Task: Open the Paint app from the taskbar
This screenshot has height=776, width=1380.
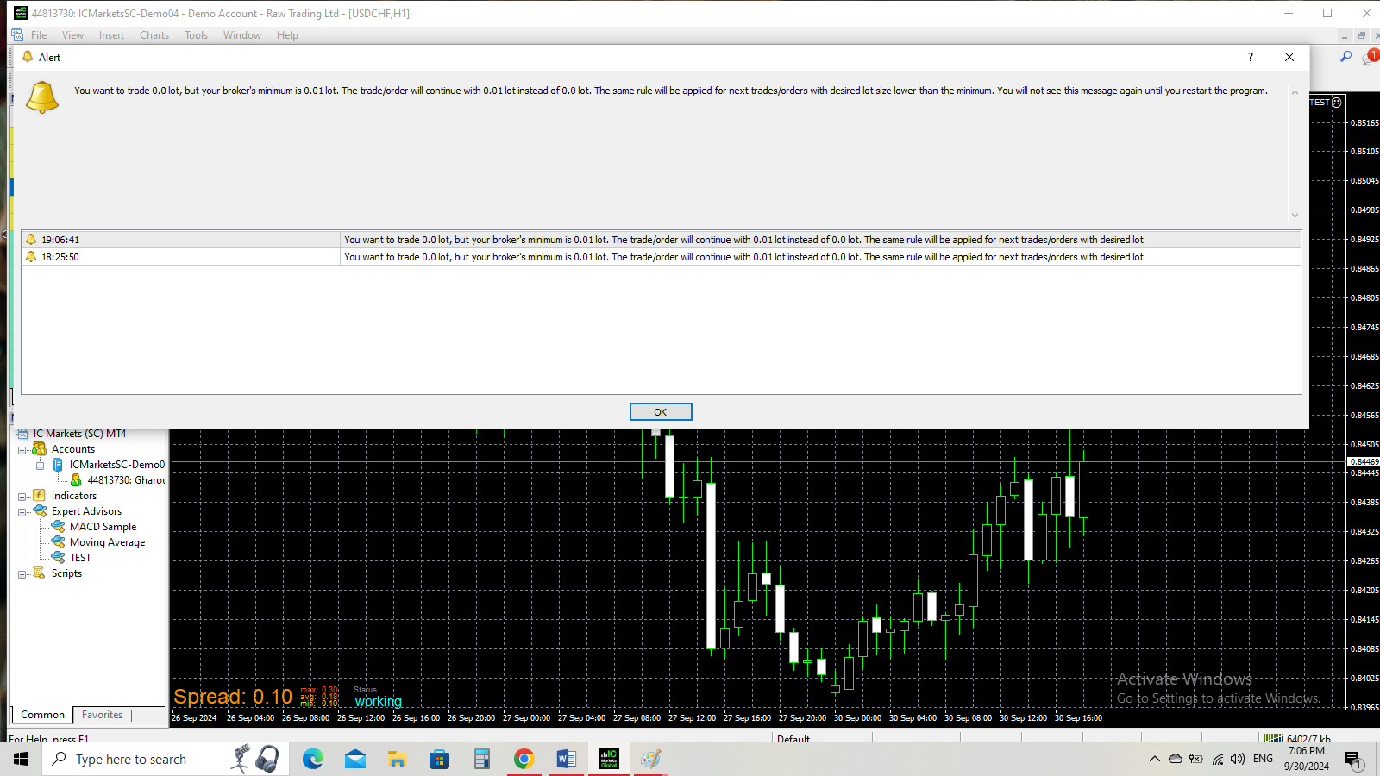Action: click(x=650, y=759)
